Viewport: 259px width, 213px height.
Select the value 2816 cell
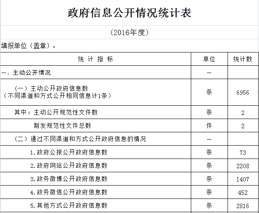(x=243, y=206)
